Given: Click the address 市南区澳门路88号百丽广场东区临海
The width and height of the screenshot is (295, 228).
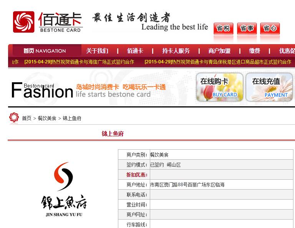Looking at the screenshot, I should (187, 185).
